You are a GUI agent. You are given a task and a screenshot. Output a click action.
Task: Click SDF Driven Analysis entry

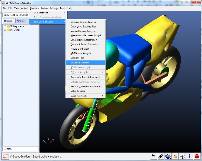click(x=85, y=67)
